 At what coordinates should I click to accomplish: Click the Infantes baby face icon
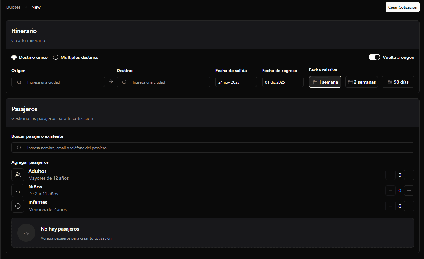[x=18, y=206]
